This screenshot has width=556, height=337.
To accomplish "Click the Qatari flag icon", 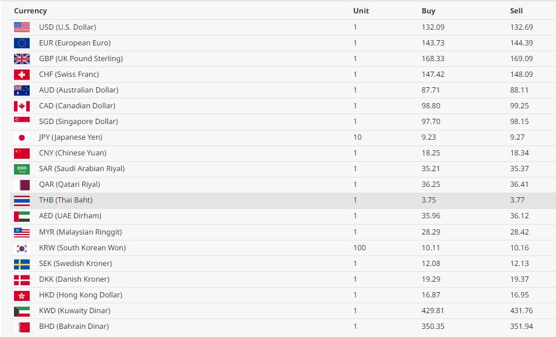I will (22, 185).
